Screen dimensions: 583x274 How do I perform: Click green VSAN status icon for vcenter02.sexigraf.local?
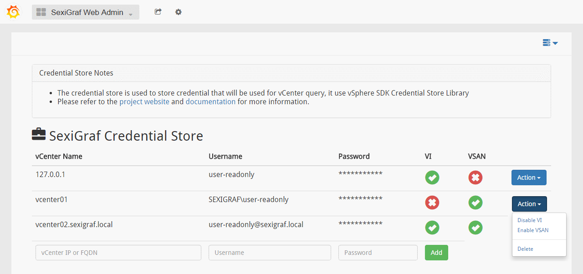475,228
